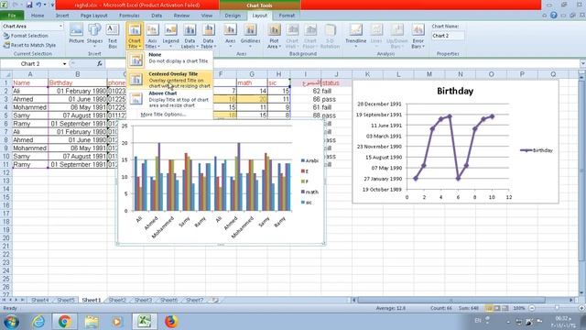Screen dimensions: 586x330
Task: Switch to the Design tab
Action: coord(233,16)
